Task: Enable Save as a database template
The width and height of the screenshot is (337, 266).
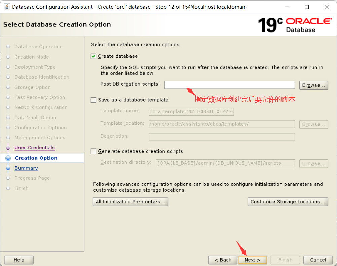Action: [93, 100]
